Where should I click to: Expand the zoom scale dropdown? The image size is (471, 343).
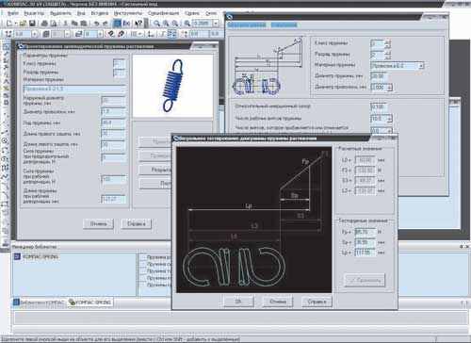216,24
